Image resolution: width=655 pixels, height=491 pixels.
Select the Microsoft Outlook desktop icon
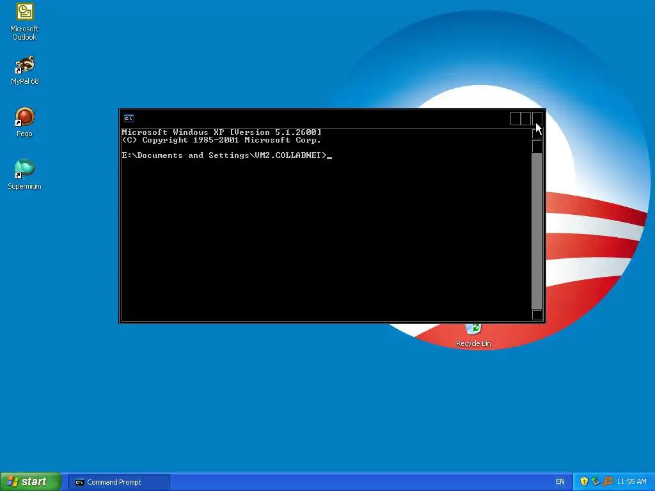pos(24,22)
